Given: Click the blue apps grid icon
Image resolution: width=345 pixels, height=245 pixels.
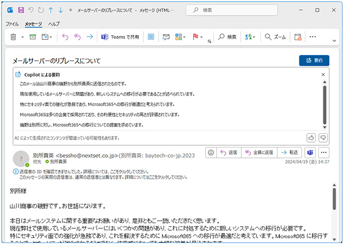Looking at the screenshot, I should (x=151, y=37).
